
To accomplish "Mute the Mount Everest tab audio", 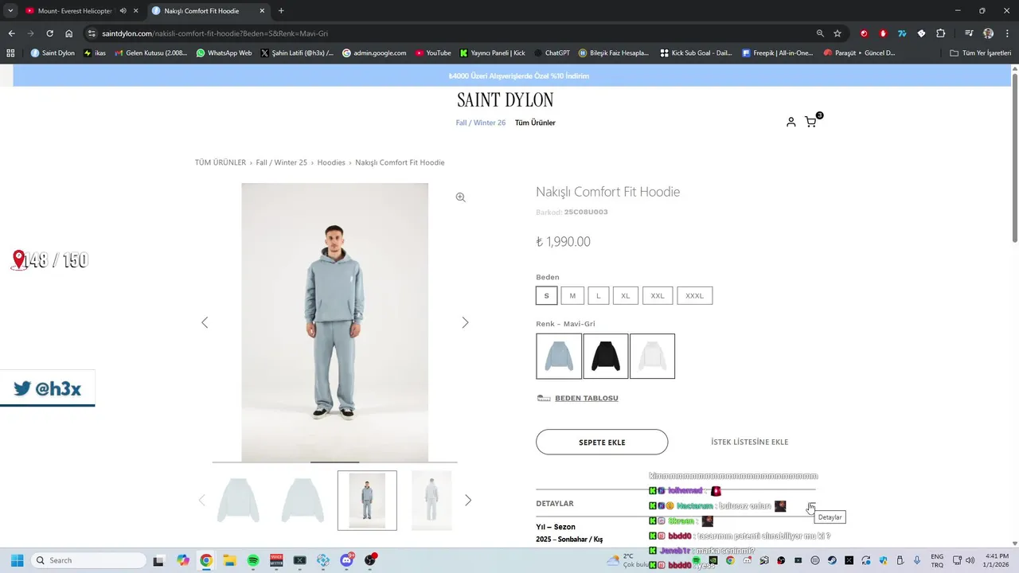I will [123, 11].
